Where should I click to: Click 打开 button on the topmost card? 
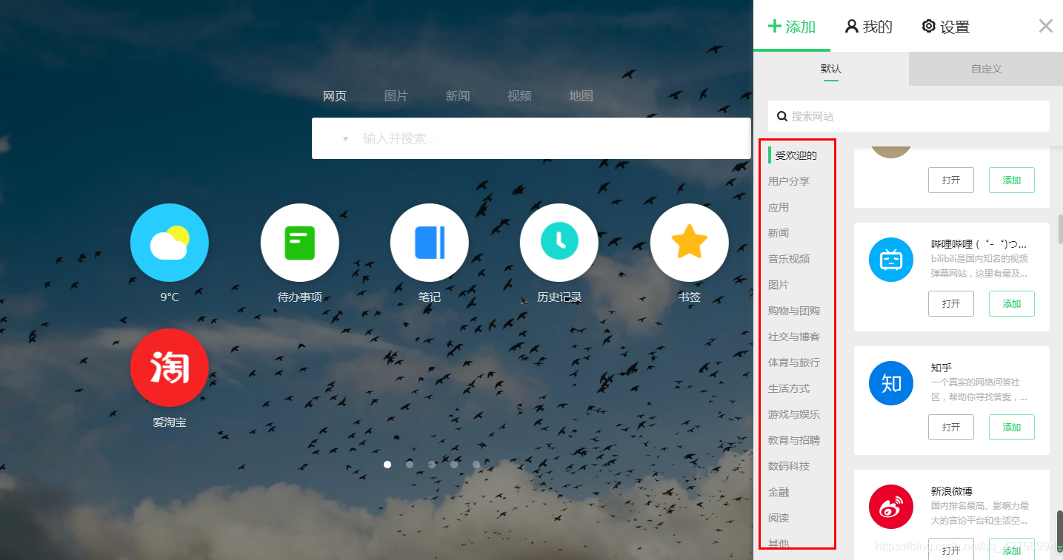(x=951, y=181)
